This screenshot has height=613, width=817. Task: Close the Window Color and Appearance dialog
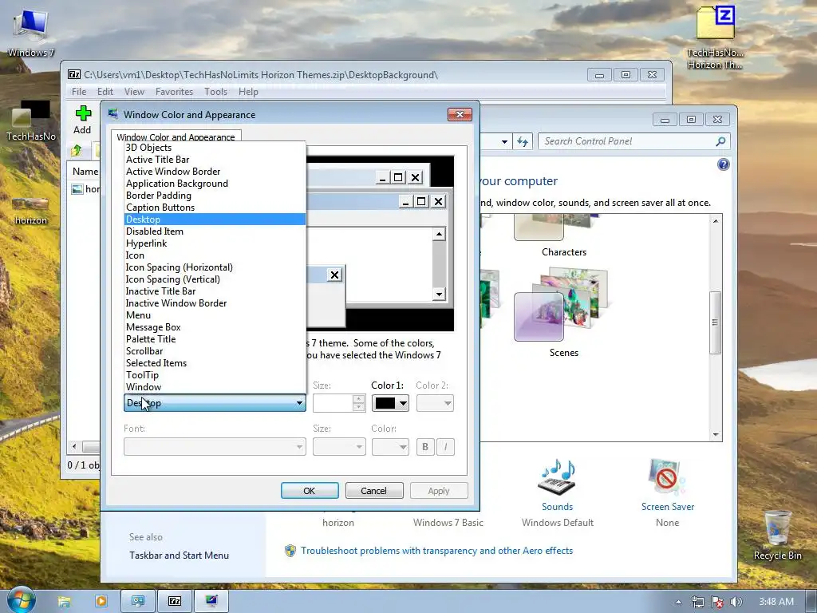pyautogui.click(x=460, y=115)
